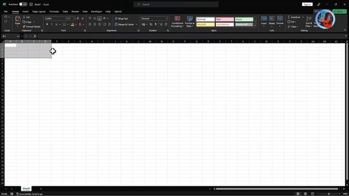
Task: Decrease decimal places
Action: coord(166,24)
